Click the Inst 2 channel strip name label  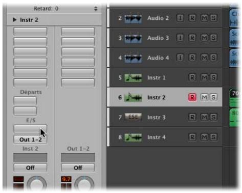tap(30, 149)
